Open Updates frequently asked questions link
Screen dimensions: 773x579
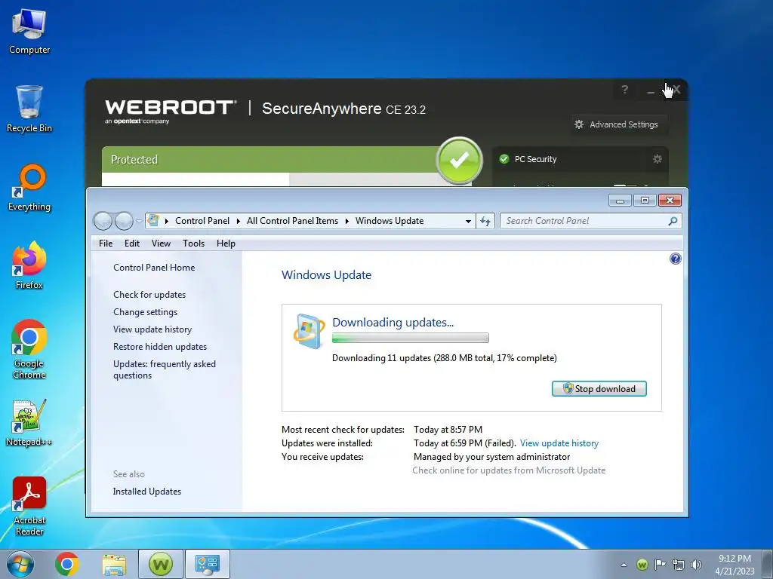coord(164,369)
